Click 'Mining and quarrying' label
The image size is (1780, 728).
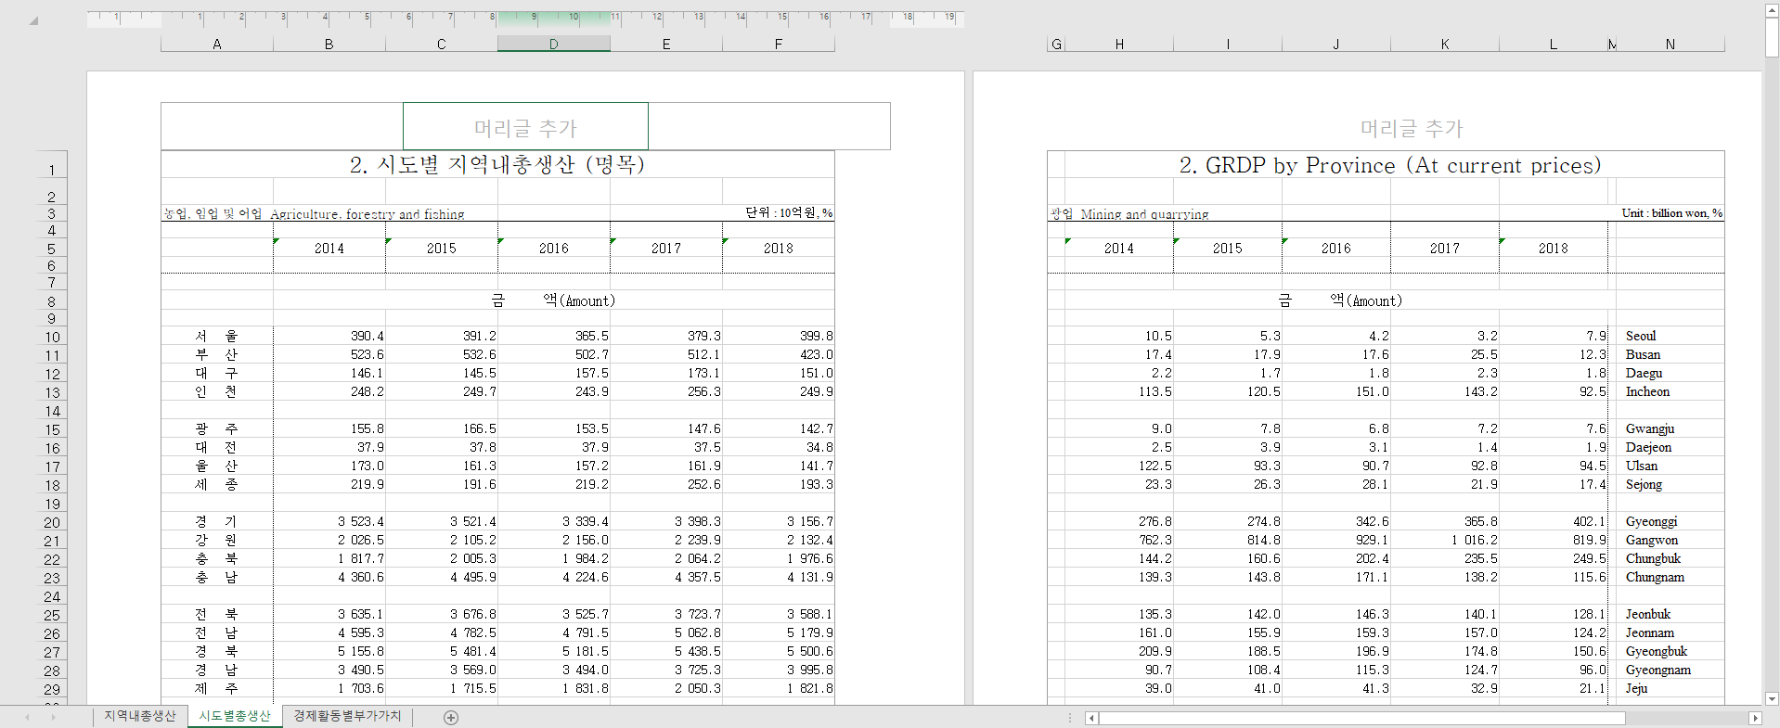tap(1144, 213)
